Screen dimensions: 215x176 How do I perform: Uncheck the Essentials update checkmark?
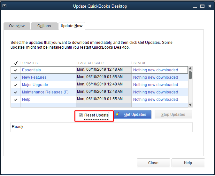click(x=16, y=70)
